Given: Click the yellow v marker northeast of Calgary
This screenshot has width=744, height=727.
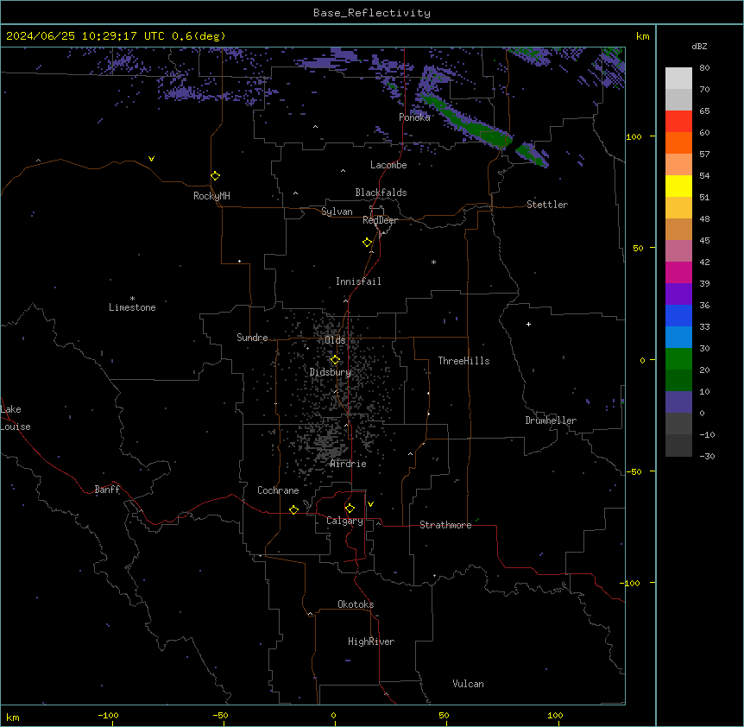Looking at the screenshot, I should [x=370, y=504].
